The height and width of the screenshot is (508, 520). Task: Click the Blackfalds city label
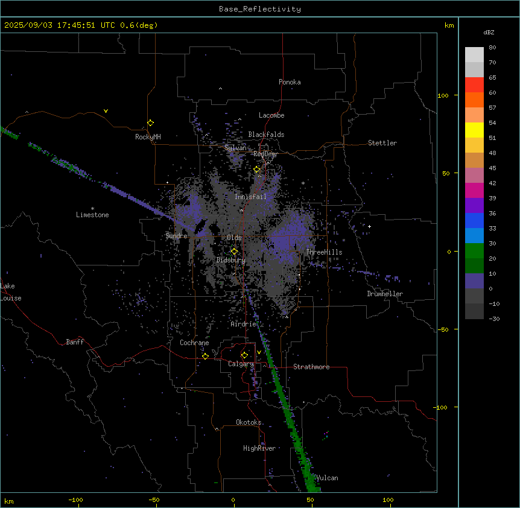coord(266,135)
